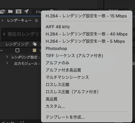The width and height of the screenshot is (135, 123).
Task: Expand レンダリング設定 row
Action: pyautogui.click(x=7, y=57)
